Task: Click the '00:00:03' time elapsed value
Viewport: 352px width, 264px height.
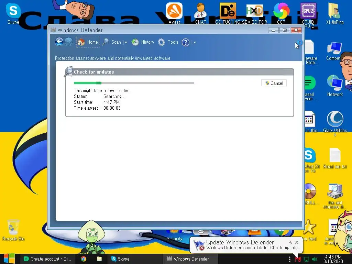Action: tap(112, 108)
